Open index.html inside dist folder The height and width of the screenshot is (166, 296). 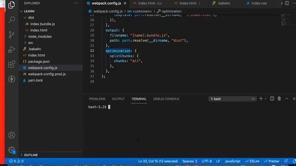point(39,30)
